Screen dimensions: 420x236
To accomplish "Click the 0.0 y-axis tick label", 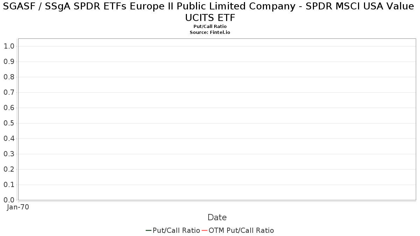I will [9, 200].
